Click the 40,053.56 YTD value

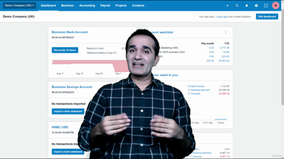click(x=224, y=61)
